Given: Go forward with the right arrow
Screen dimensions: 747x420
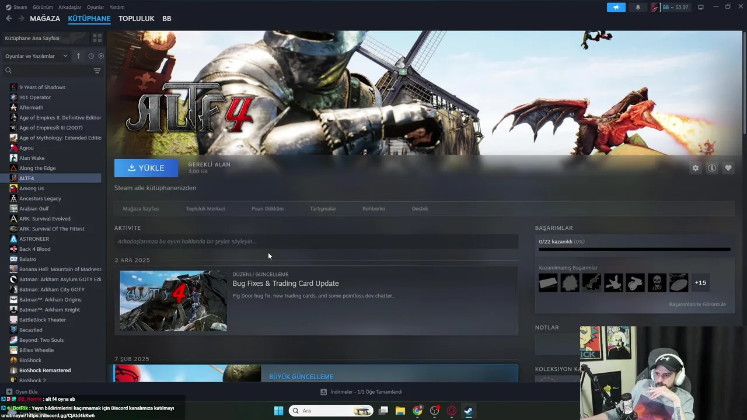Looking at the screenshot, I should pos(21,19).
